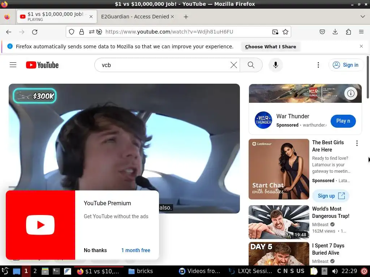Reload the page with the refresh icon
Viewport: 370px width, 277px height.
[x=35, y=32]
